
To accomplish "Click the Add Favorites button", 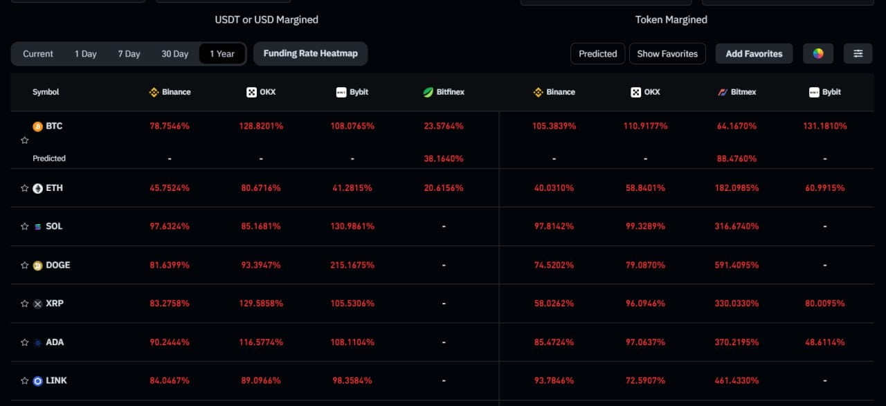I will pyautogui.click(x=754, y=53).
